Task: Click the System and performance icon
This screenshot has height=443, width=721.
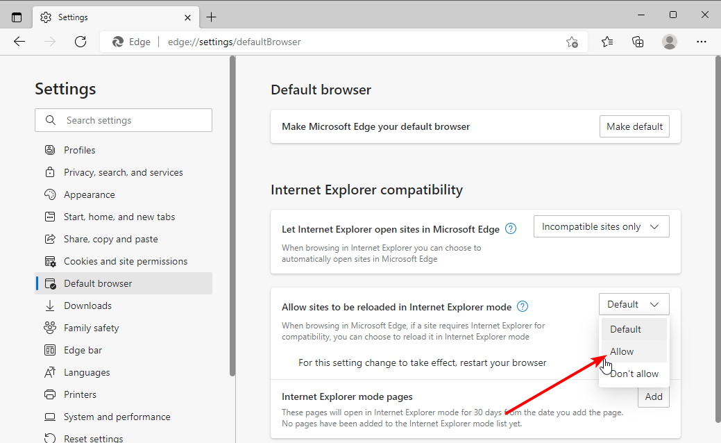Action: coord(50,417)
